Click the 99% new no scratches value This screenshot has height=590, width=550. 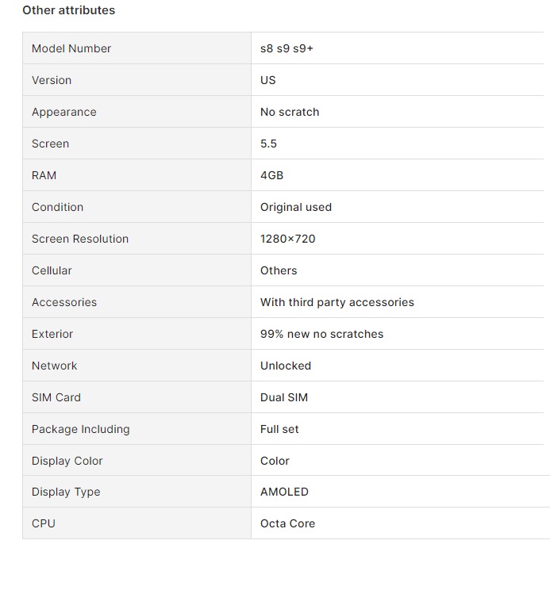point(322,334)
